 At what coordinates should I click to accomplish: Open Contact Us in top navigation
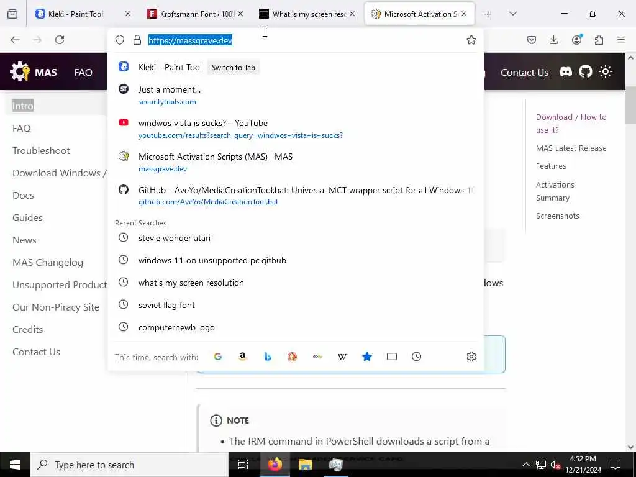524,72
